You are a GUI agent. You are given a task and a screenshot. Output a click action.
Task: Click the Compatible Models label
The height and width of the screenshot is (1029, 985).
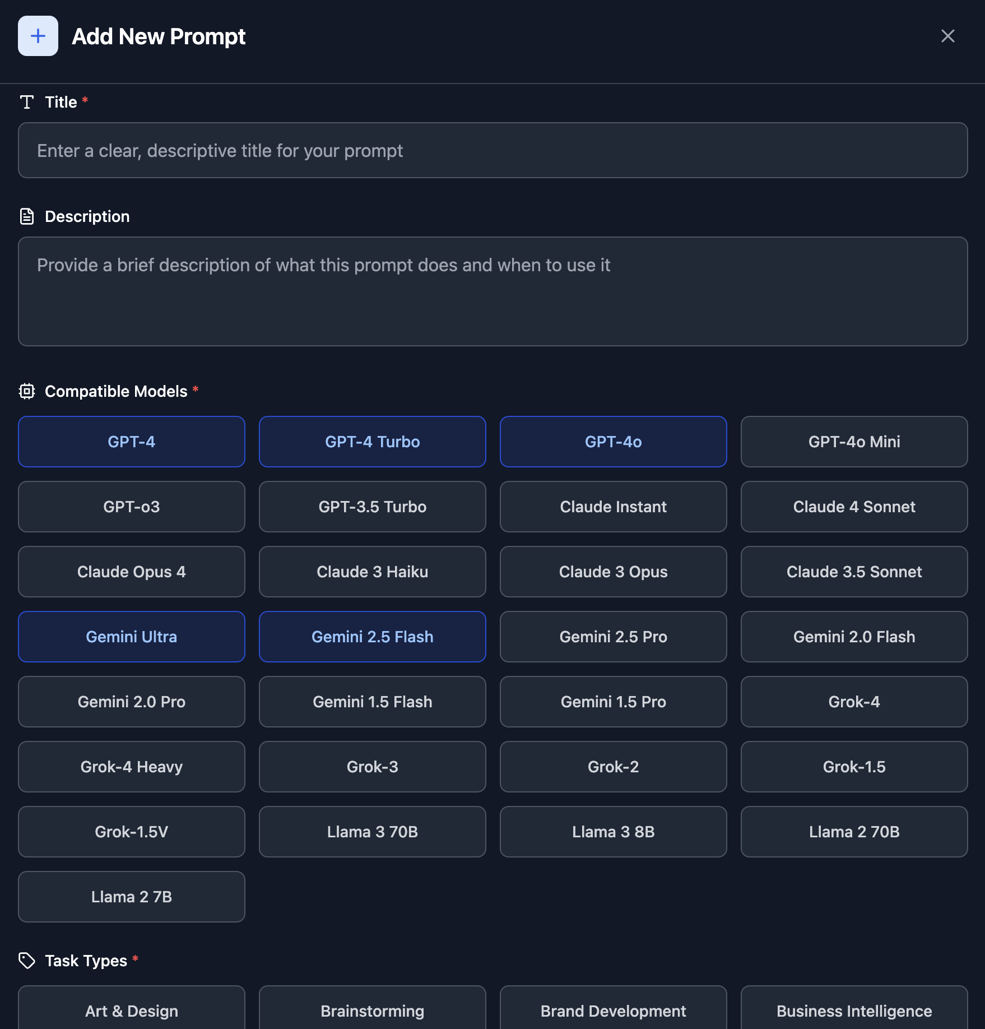116,391
